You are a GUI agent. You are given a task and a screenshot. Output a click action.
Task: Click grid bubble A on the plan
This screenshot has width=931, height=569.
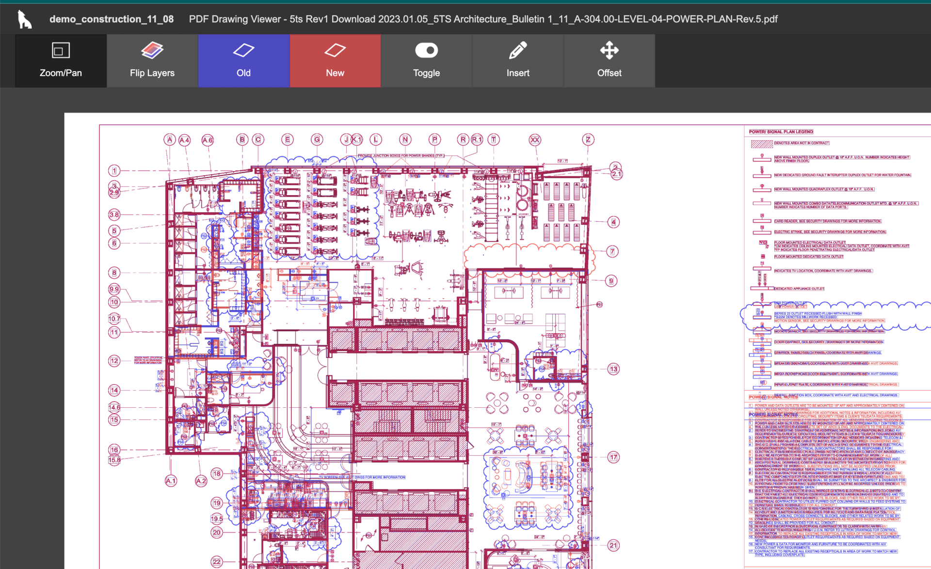169,140
